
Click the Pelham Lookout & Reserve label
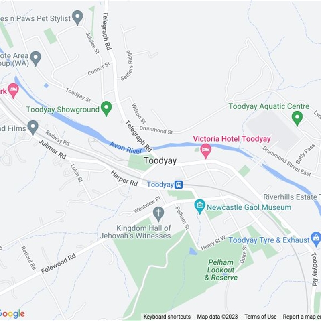coord(221,270)
